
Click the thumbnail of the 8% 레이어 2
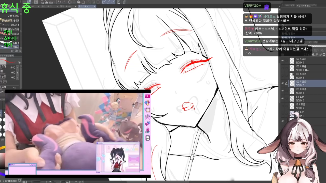[292, 99]
